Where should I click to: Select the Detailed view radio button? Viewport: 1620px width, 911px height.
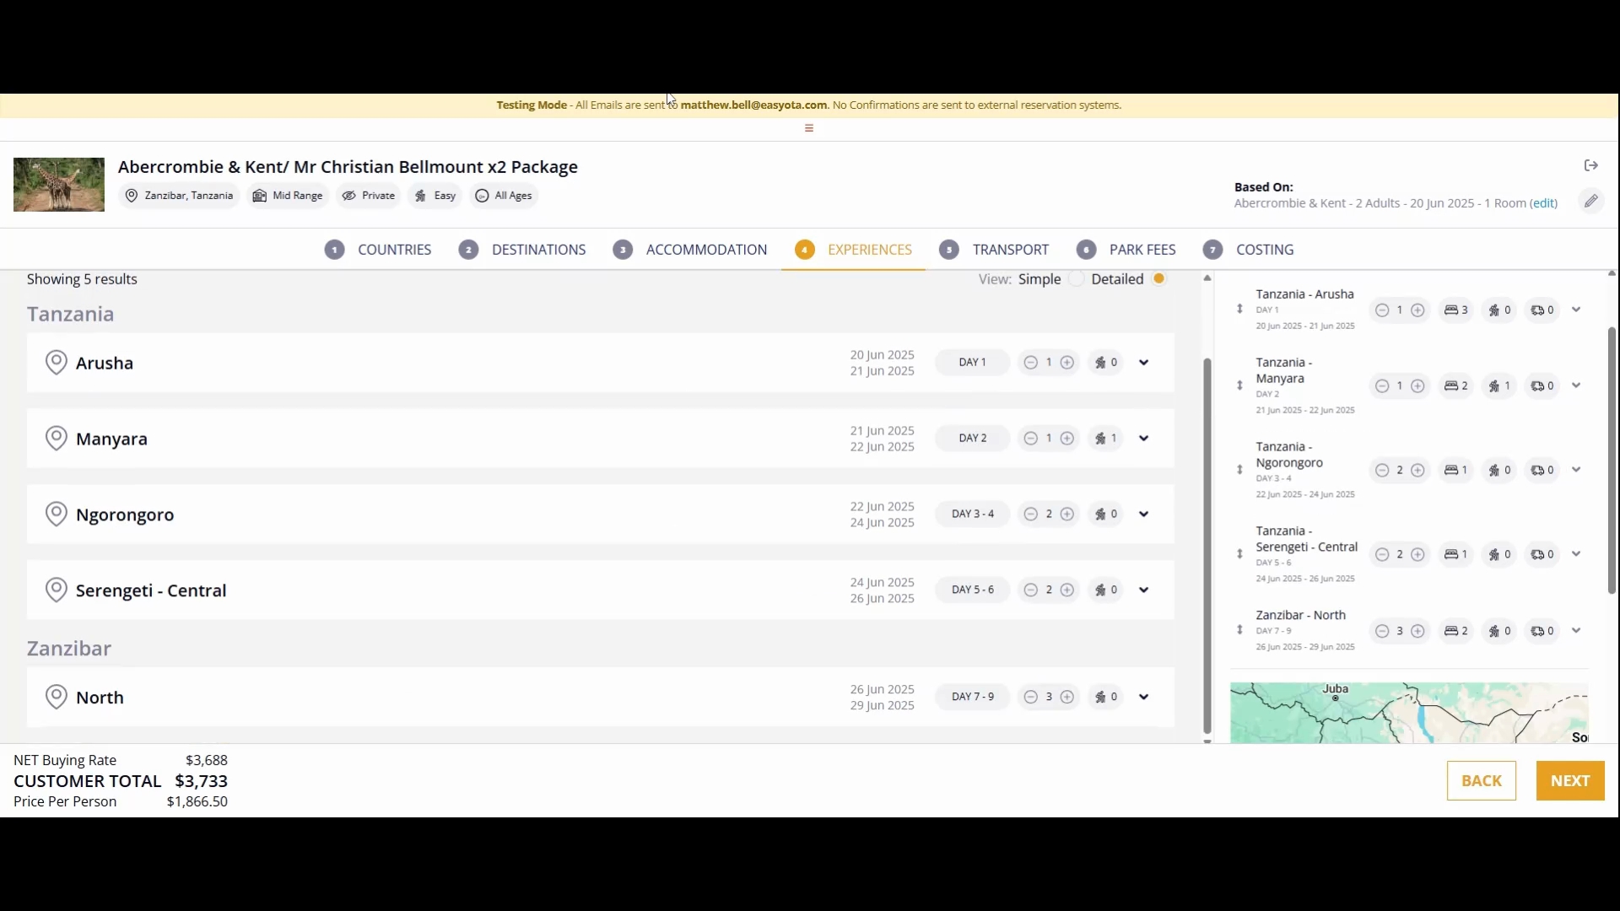pos(1159,279)
